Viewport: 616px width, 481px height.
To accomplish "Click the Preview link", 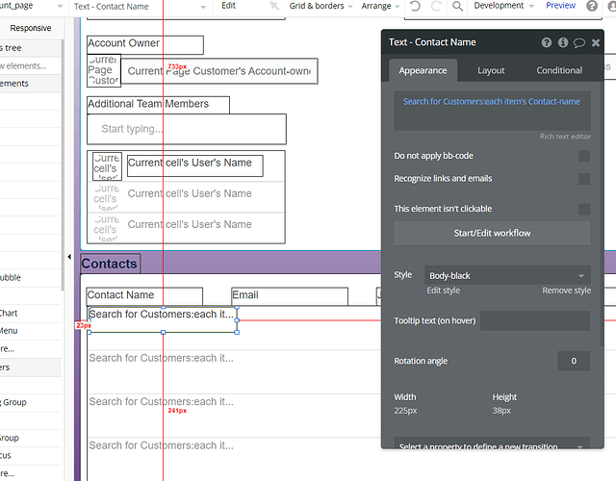I will tap(560, 6).
